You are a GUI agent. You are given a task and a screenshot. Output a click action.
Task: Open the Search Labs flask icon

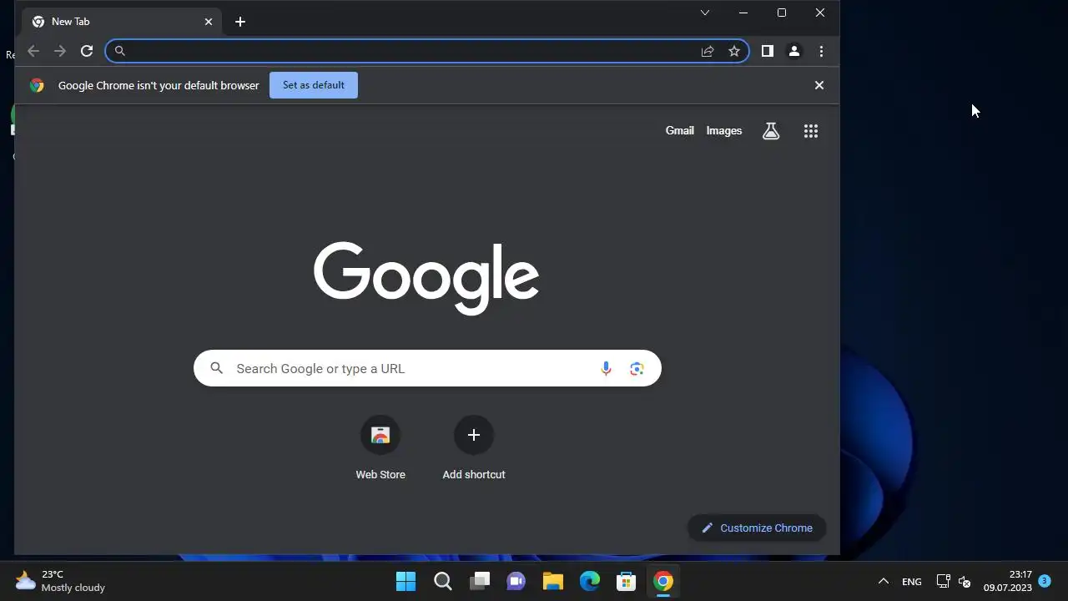click(771, 131)
